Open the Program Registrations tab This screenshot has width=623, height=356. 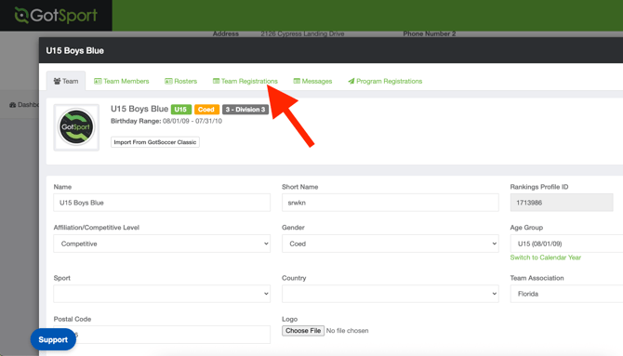pyautogui.click(x=385, y=81)
